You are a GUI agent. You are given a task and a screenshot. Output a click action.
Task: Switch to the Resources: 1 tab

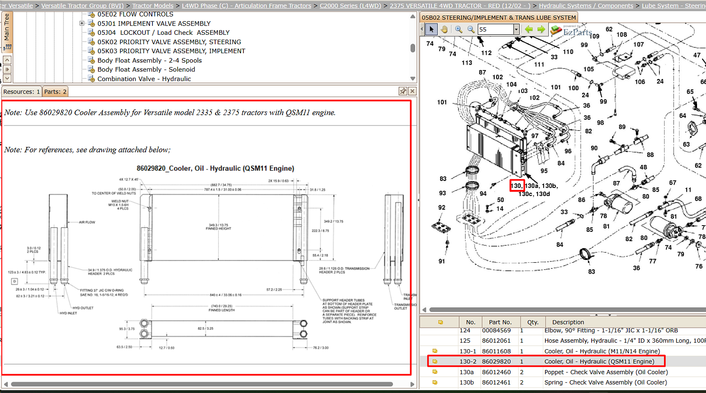point(22,92)
